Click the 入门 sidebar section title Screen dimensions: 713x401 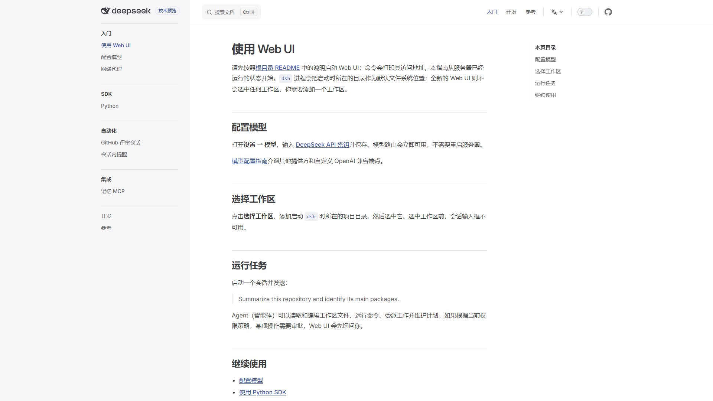coord(106,33)
